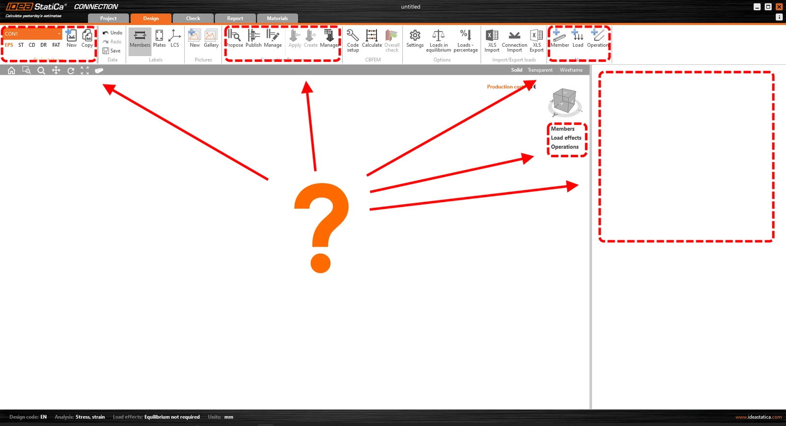
Task: Switch to the Design tab
Action: (x=151, y=18)
